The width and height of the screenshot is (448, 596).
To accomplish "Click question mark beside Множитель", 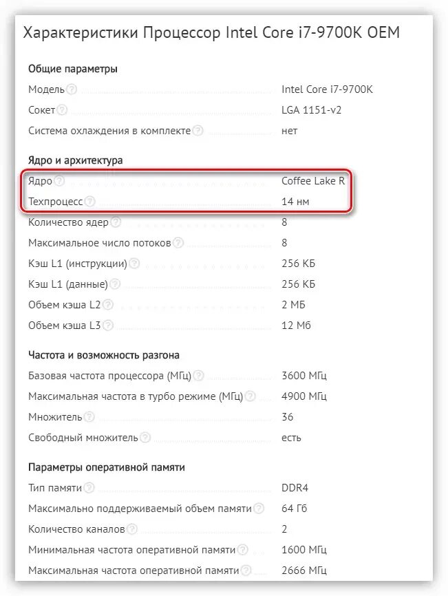I will click(89, 416).
